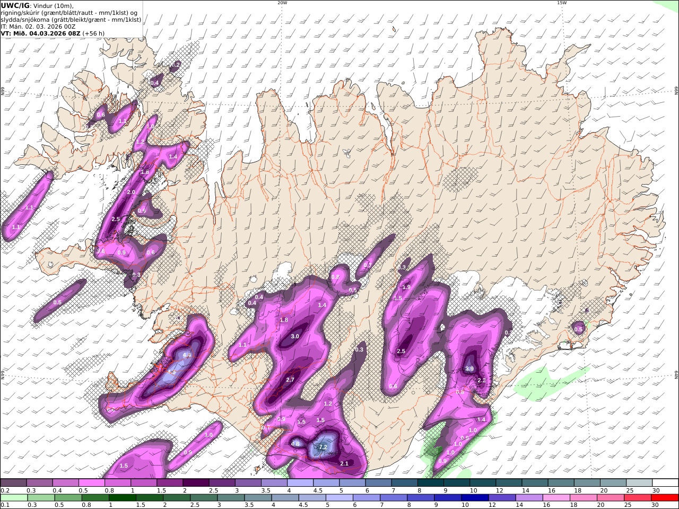The height and width of the screenshot is (509, 679).
Task: Click the 1.9 precipitation value on map
Action: click(x=406, y=287)
